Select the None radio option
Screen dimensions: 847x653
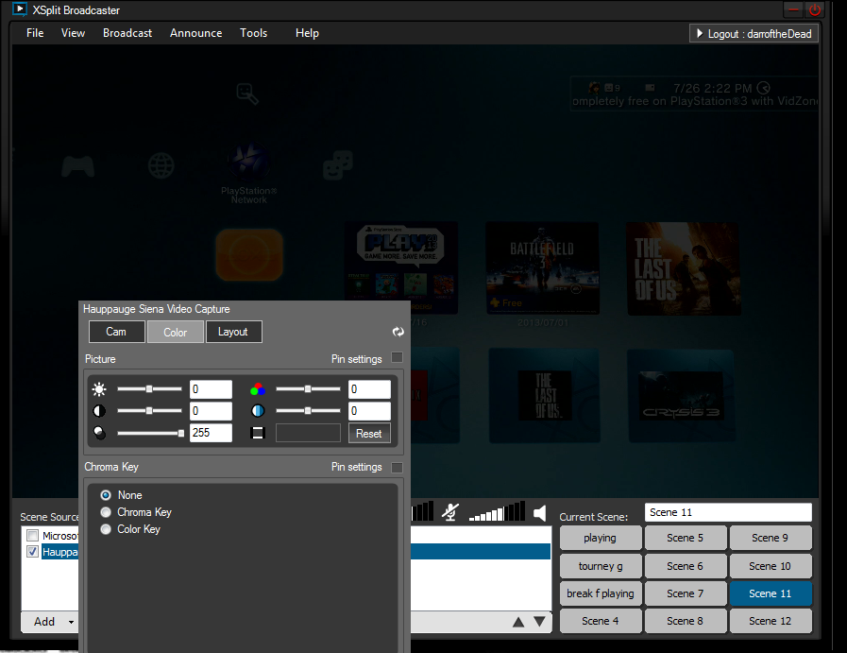[106, 495]
